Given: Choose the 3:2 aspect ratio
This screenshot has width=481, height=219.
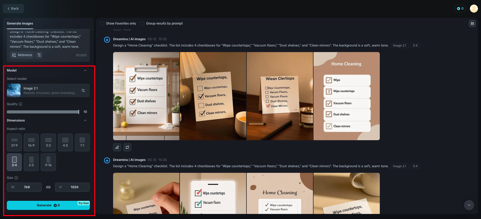Looking at the screenshot, I should (48, 142).
